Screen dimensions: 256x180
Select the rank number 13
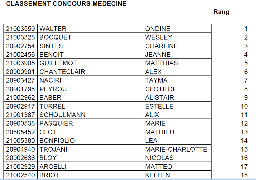pyautogui.click(x=244, y=132)
